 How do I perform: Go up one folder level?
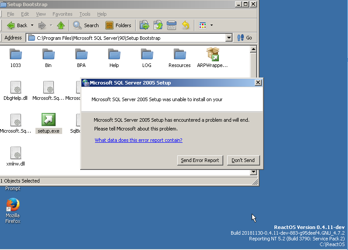(x=61, y=25)
